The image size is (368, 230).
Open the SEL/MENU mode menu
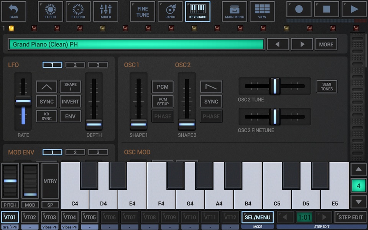[x=258, y=217]
